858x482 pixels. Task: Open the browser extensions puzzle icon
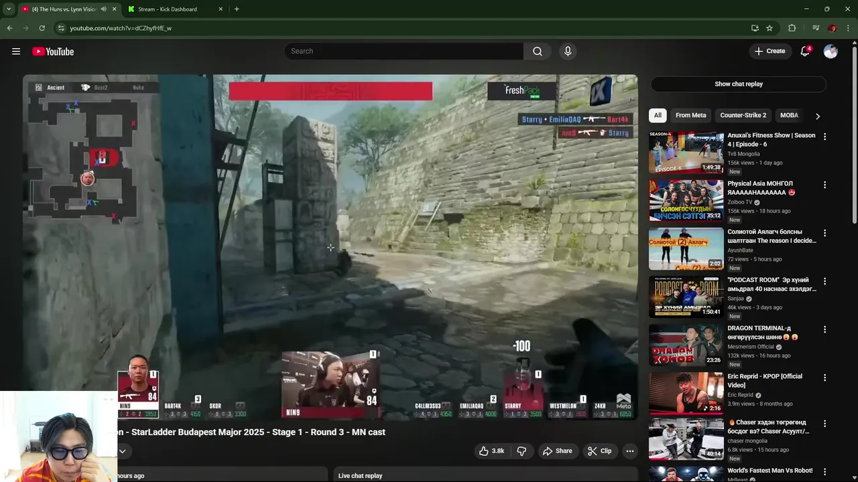tap(792, 28)
